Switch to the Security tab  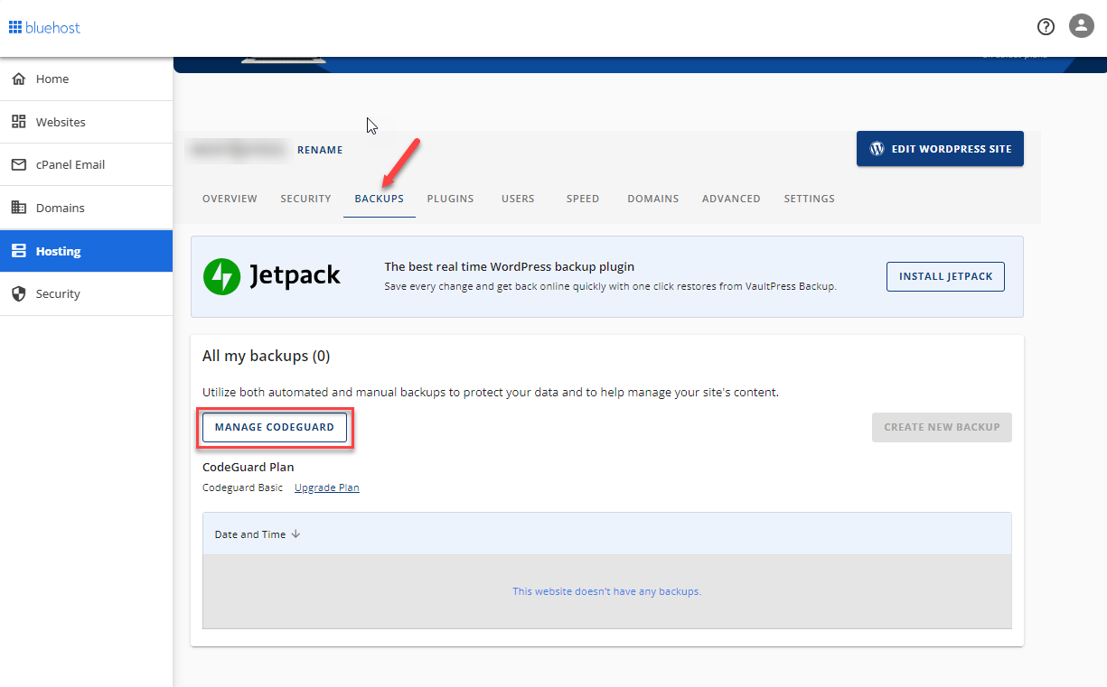tap(305, 199)
